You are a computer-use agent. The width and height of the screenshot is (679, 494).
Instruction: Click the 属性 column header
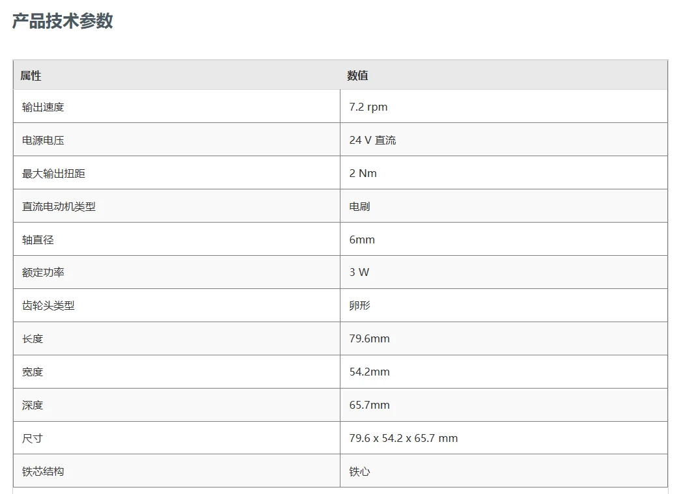tap(31, 75)
